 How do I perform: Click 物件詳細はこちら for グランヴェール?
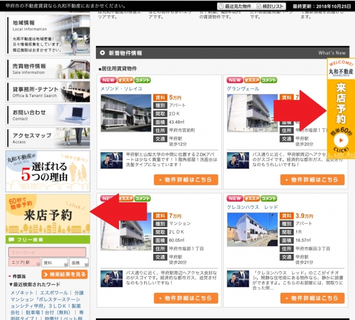click(x=312, y=180)
